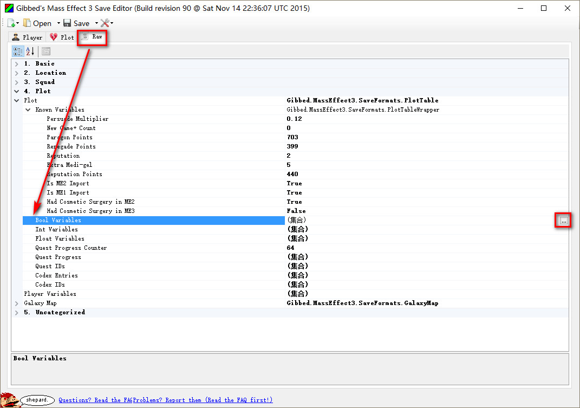Click the Save button in toolbar
The width and height of the screenshot is (580, 408).
coord(76,23)
